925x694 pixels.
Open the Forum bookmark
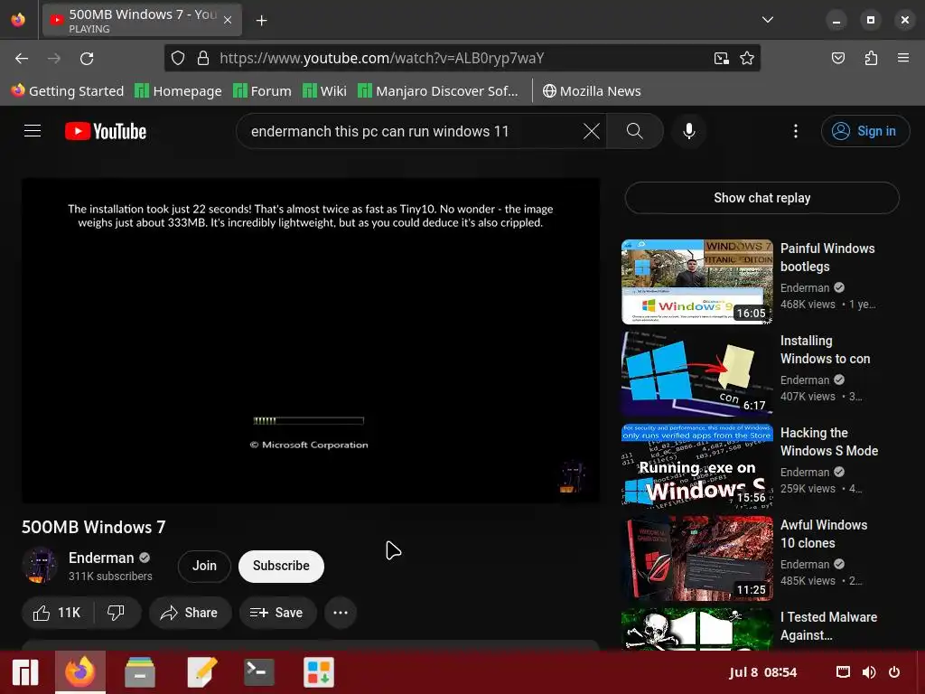[262, 91]
